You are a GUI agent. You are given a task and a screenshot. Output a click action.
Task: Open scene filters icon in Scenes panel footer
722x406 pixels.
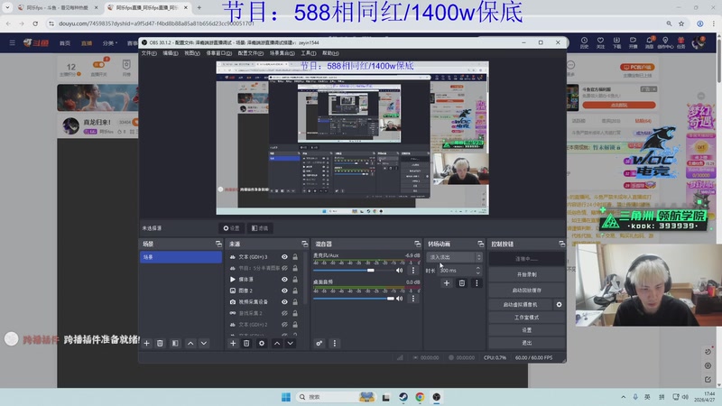click(x=175, y=344)
